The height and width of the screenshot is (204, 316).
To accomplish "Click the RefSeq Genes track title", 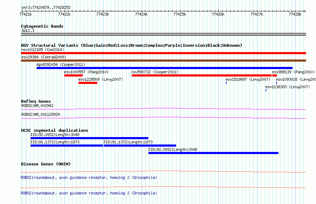I will (x=36, y=101).
